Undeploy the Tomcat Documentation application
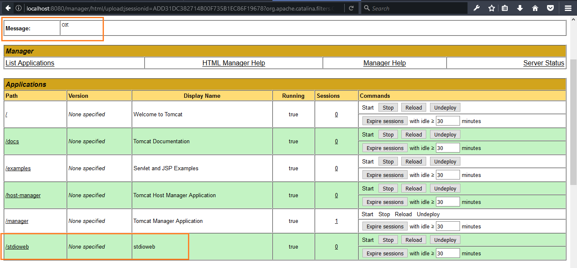This screenshot has width=577, height=268. point(445,134)
